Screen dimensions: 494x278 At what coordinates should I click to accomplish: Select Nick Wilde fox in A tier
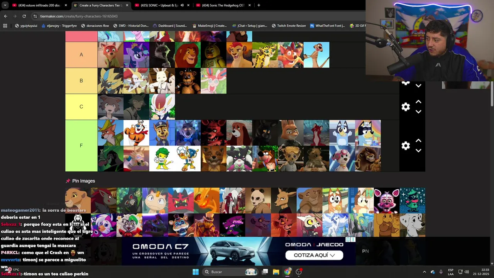point(110,55)
